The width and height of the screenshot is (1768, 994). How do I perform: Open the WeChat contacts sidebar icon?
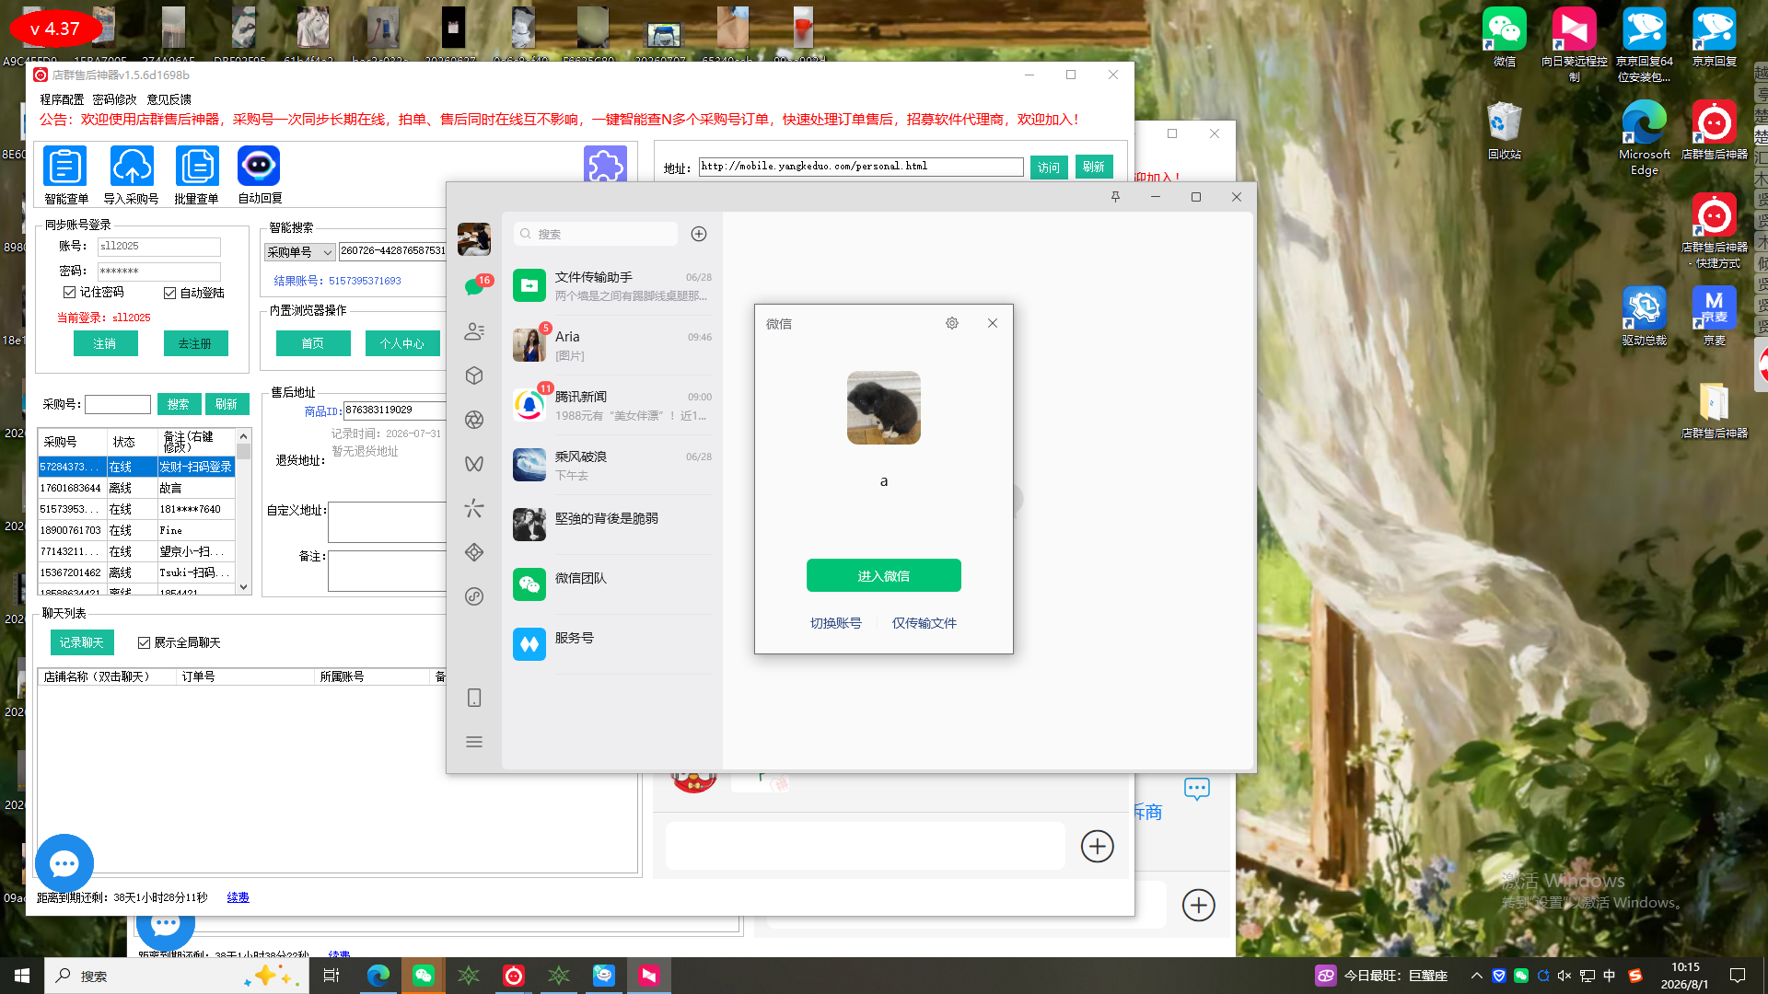474,331
